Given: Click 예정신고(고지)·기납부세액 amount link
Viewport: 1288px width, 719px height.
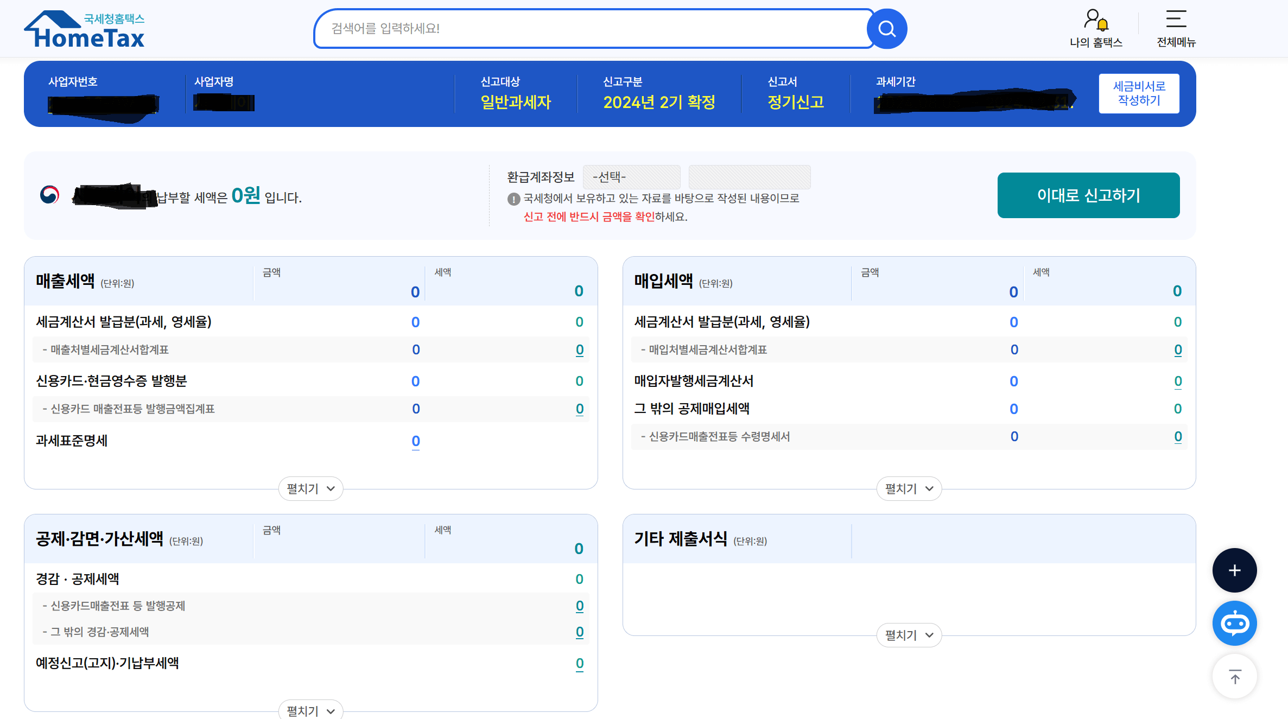Looking at the screenshot, I should (x=580, y=663).
